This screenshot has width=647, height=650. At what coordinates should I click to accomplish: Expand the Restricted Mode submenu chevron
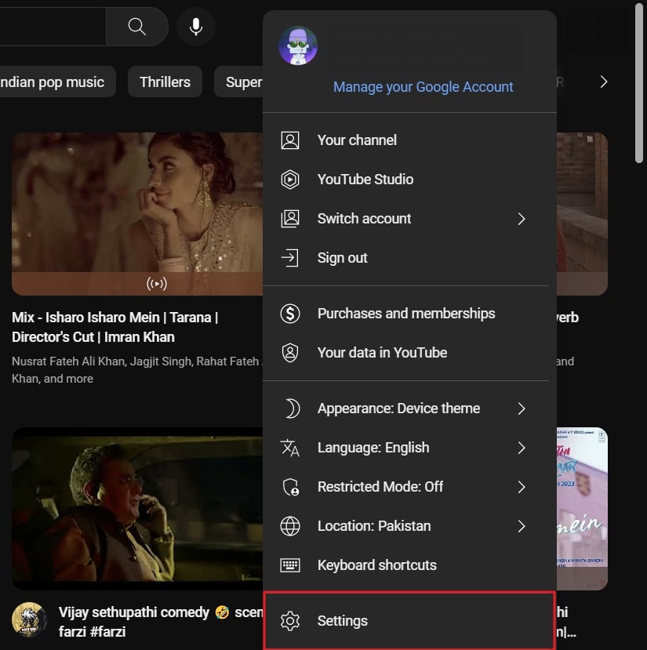522,487
